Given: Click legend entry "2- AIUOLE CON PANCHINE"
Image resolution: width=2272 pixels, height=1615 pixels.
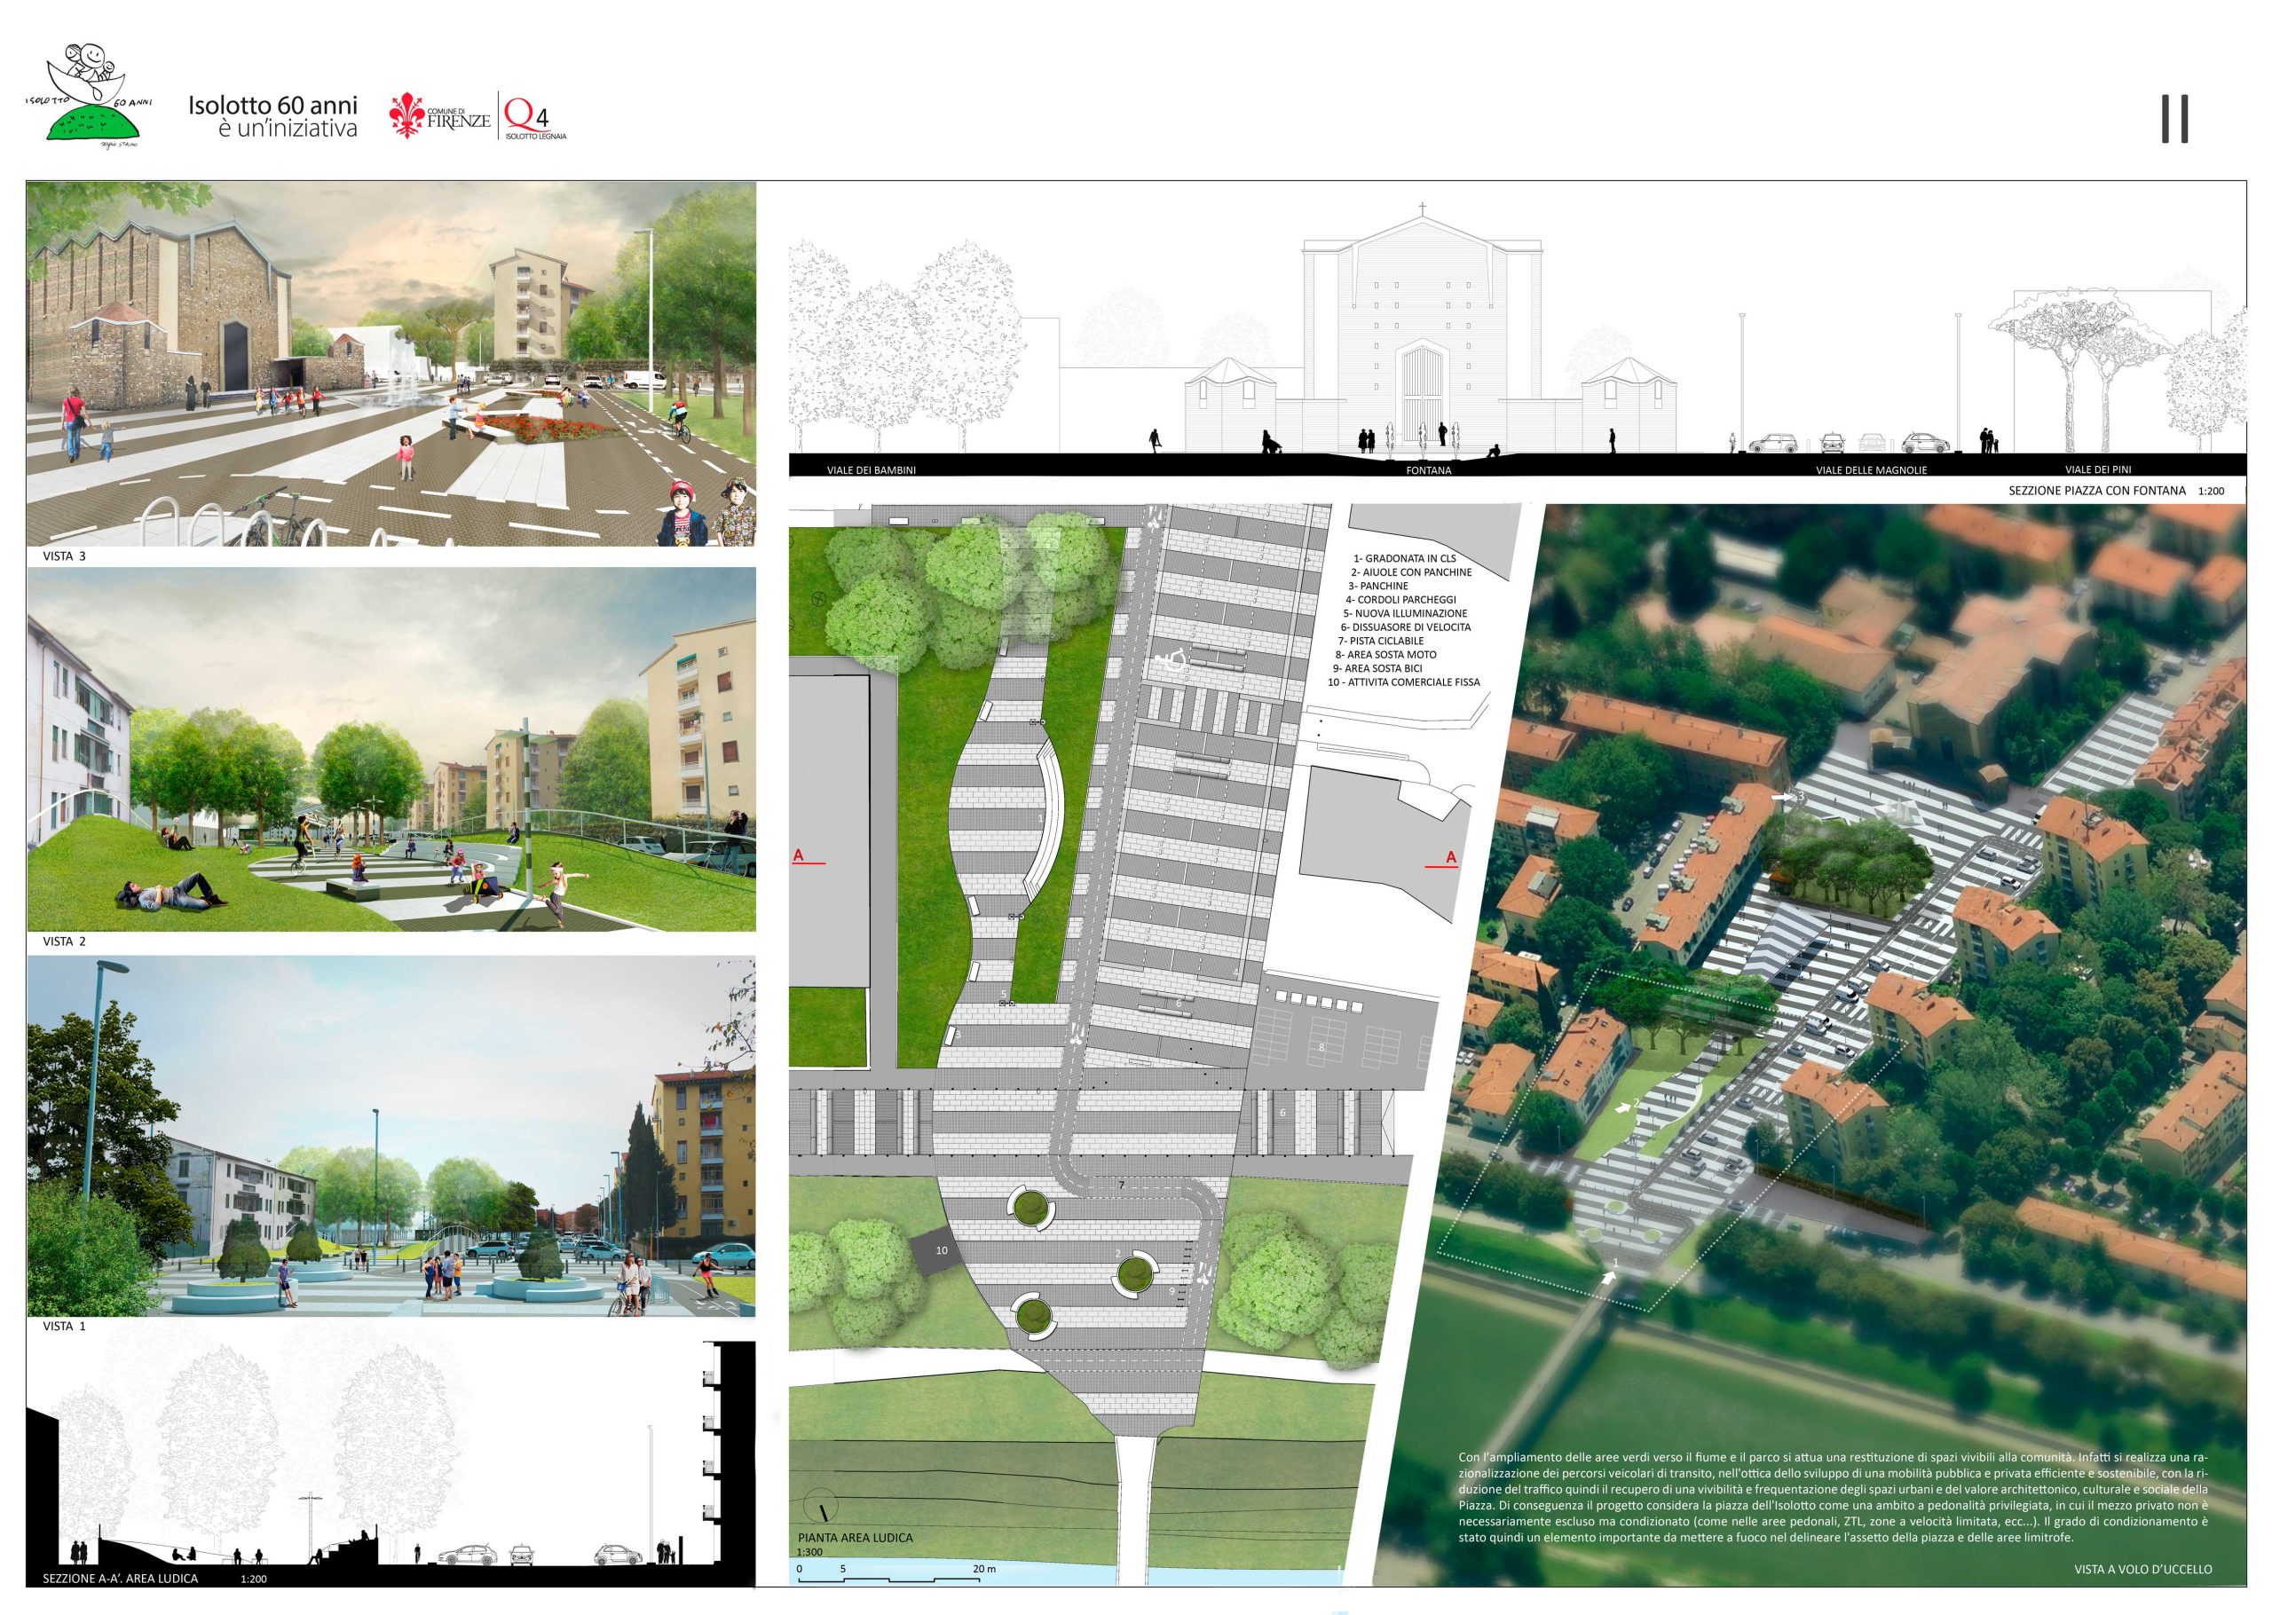Looking at the screenshot, I should click(1411, 573).
